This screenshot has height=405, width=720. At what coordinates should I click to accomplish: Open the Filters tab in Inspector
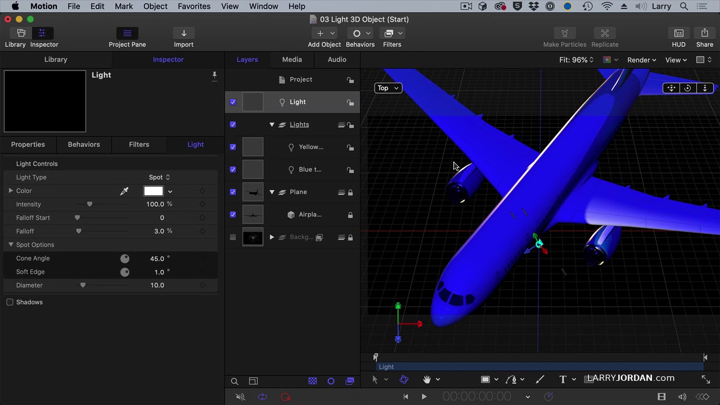(x=139, y=145)
